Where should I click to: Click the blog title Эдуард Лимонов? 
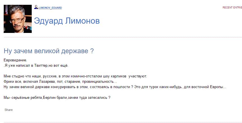coord(67,21)
